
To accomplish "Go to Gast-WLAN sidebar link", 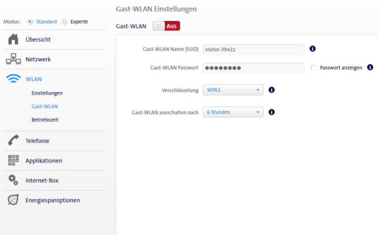I will click(x=44, y=106).
